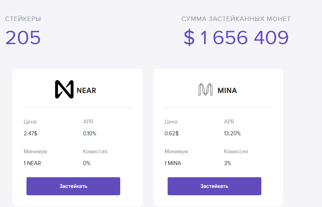
Task: Click the NEAR logo icon
Action: click(x=64, y=89)
